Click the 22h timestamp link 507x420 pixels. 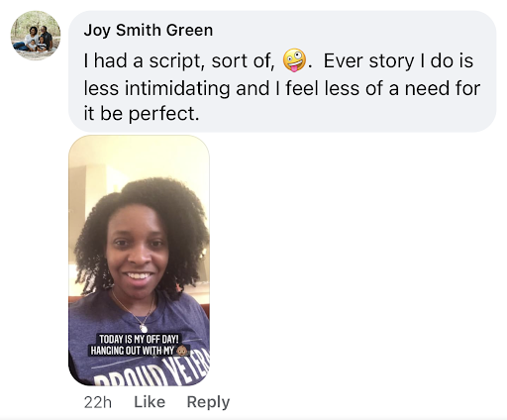(x=98, y=402)
